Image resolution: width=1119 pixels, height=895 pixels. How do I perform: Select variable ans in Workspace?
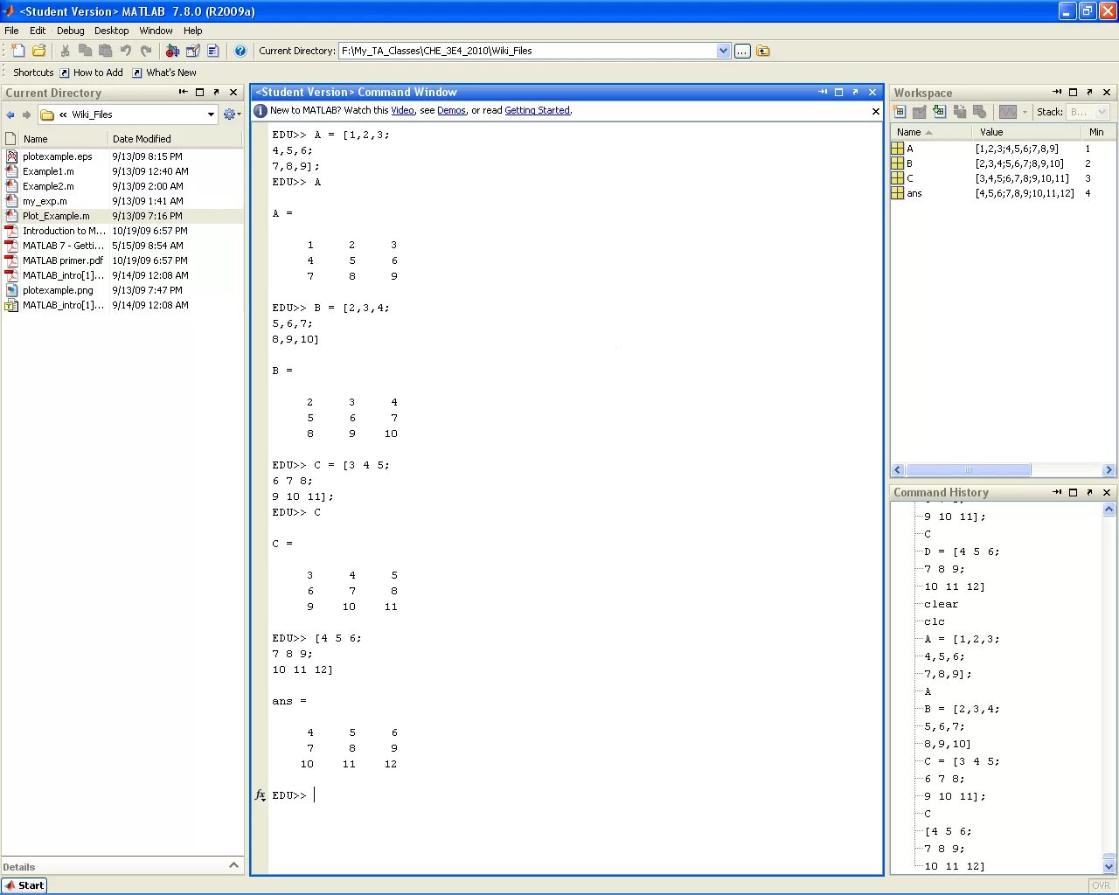(x=914, y=193)
